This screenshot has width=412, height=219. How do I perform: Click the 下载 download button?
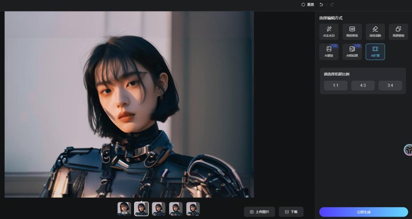click(291, 212)
